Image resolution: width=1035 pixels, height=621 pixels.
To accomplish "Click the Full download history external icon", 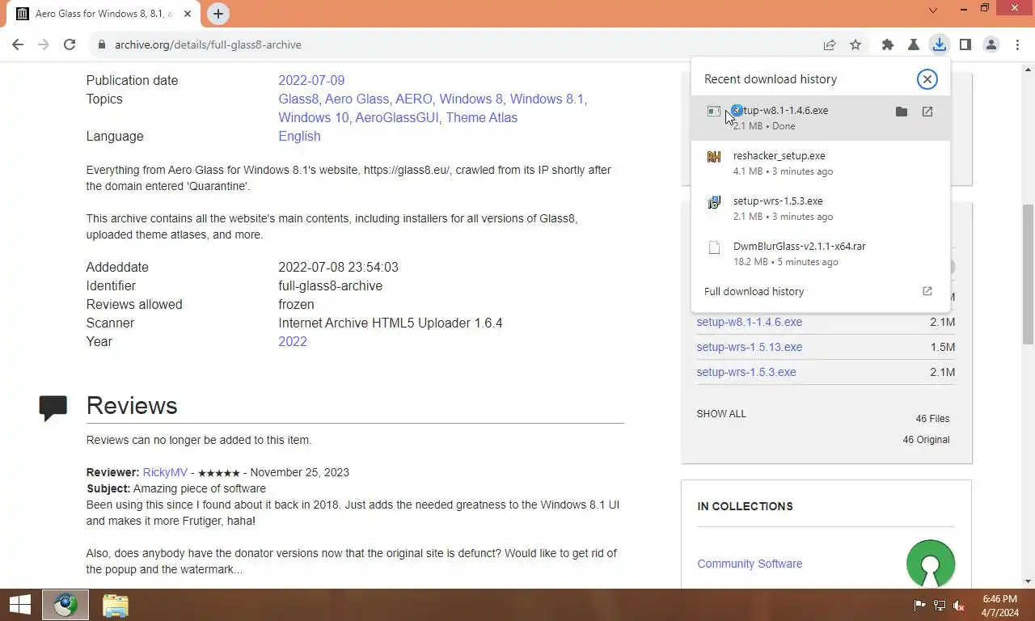I will pyautogui.click(x=927, y=291).
